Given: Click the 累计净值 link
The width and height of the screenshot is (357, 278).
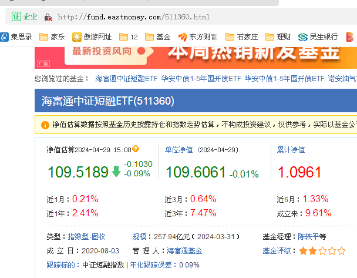Looking at the screenshot, I should coord(291,150).
